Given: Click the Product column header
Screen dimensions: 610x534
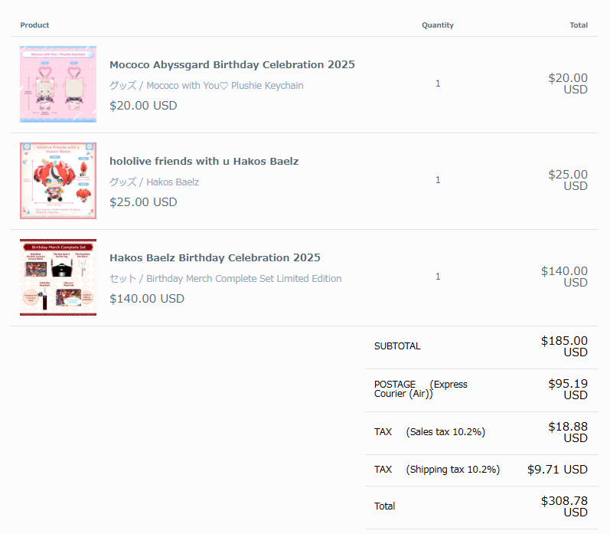Looking at the screenshot, I should (x=34, y=25).
